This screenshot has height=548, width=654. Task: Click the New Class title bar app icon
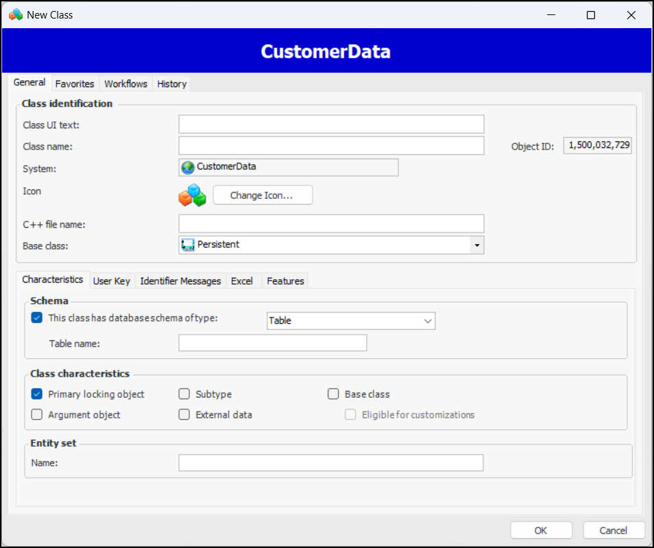pyautogui.click(x=15, y=14)
